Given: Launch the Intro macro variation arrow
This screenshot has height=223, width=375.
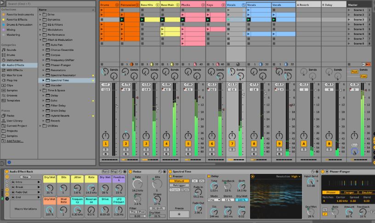Looking at the screenshot, I should pos(39,182).
